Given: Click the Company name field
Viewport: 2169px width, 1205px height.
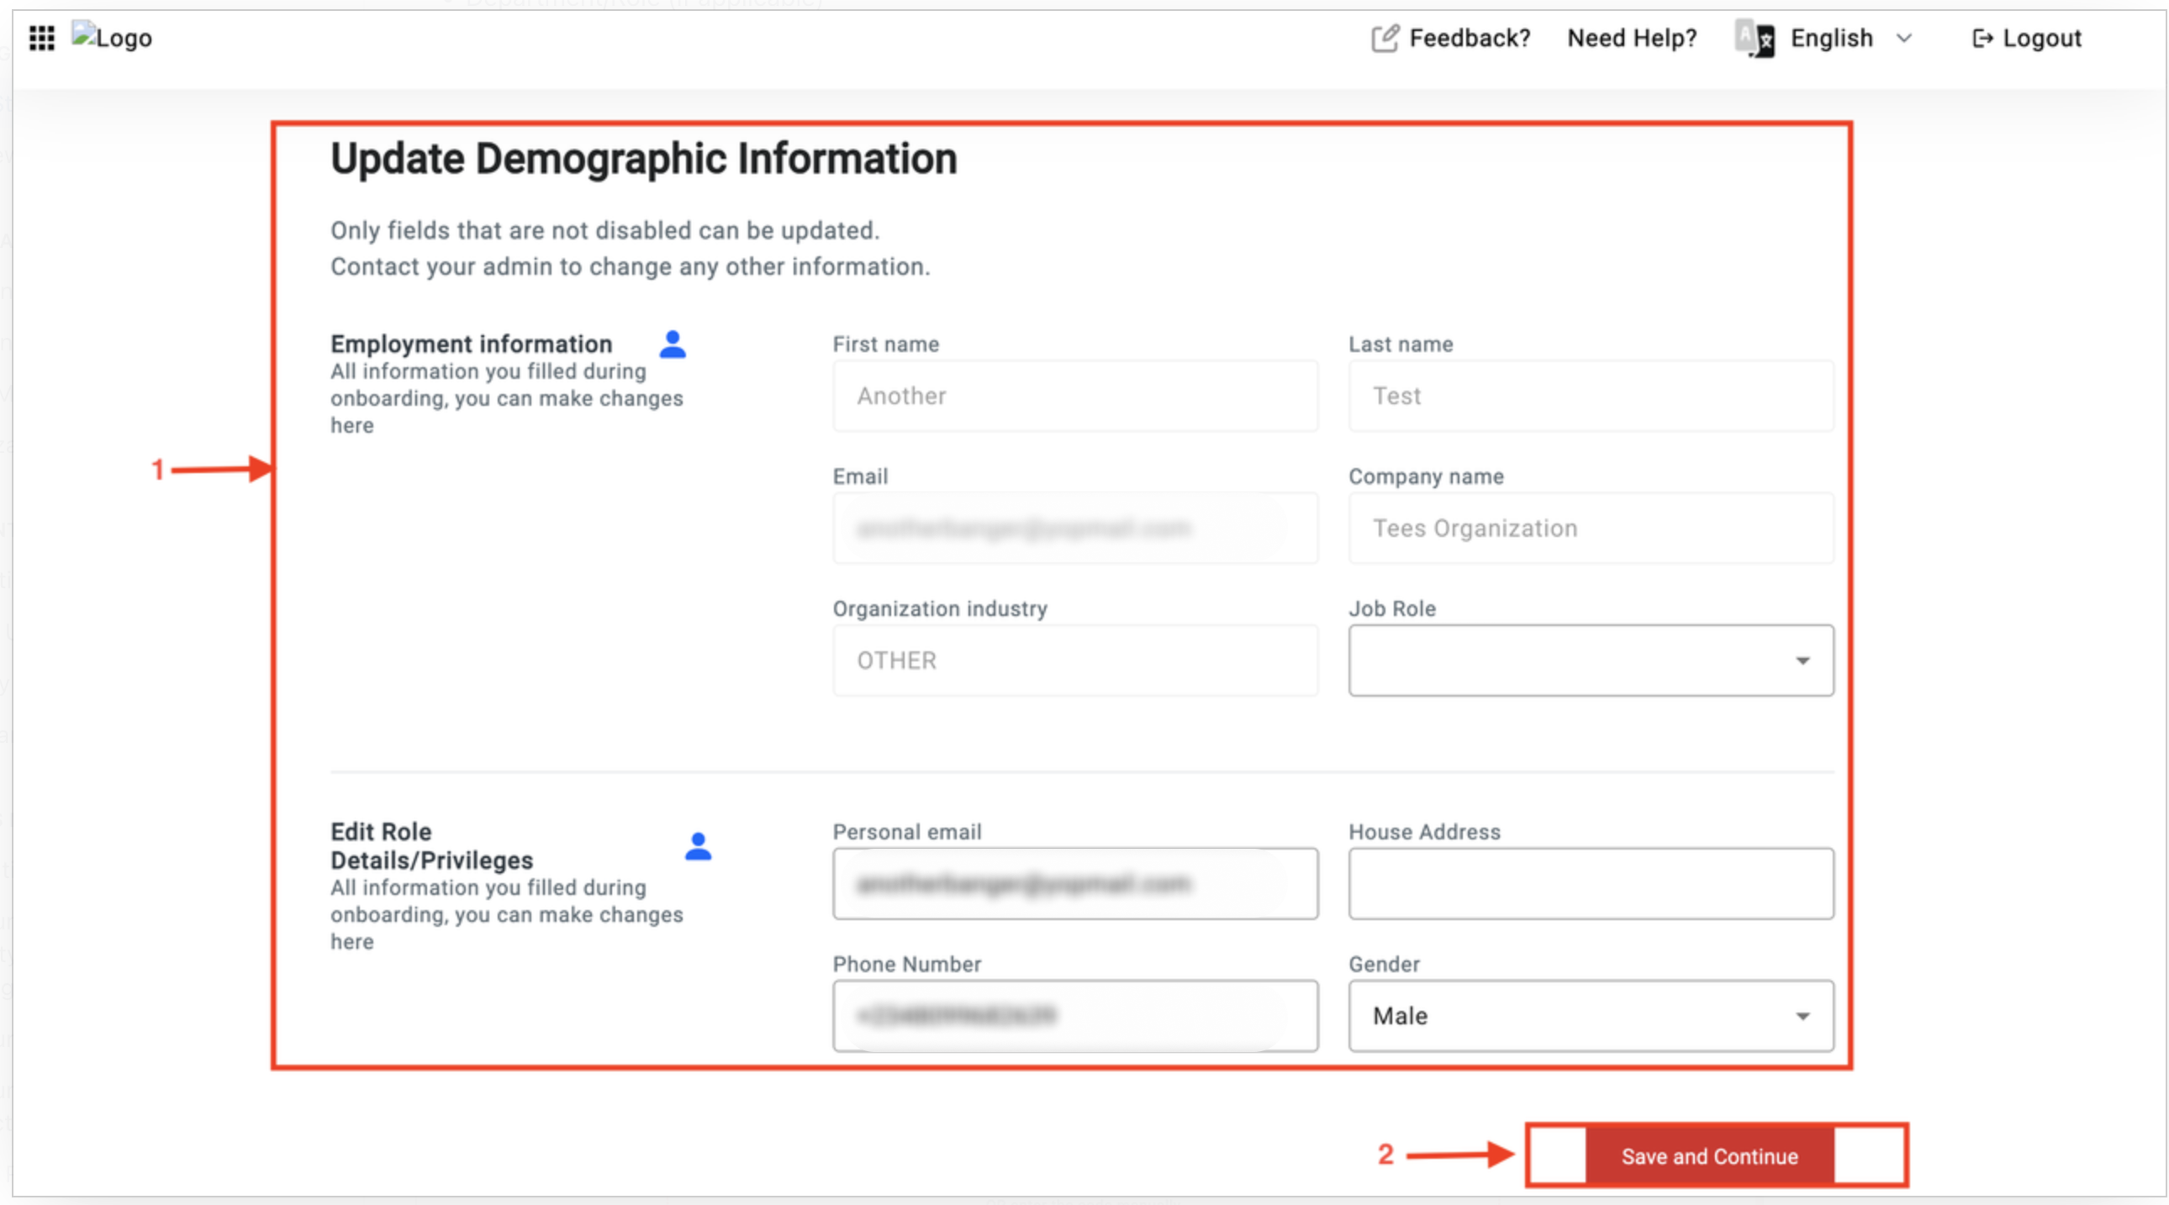Looking at the screenshot, I should click(x=1591, y=528).
